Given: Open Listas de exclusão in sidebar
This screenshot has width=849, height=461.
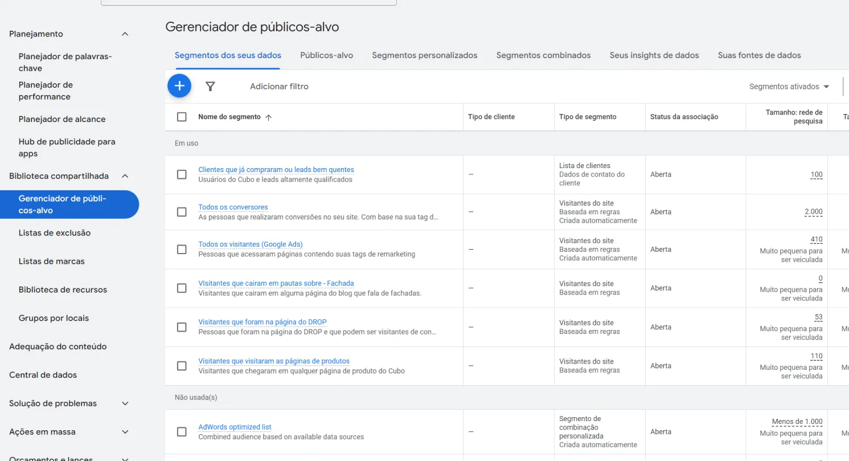Looking at the screenshot, I should coord(55,233).
